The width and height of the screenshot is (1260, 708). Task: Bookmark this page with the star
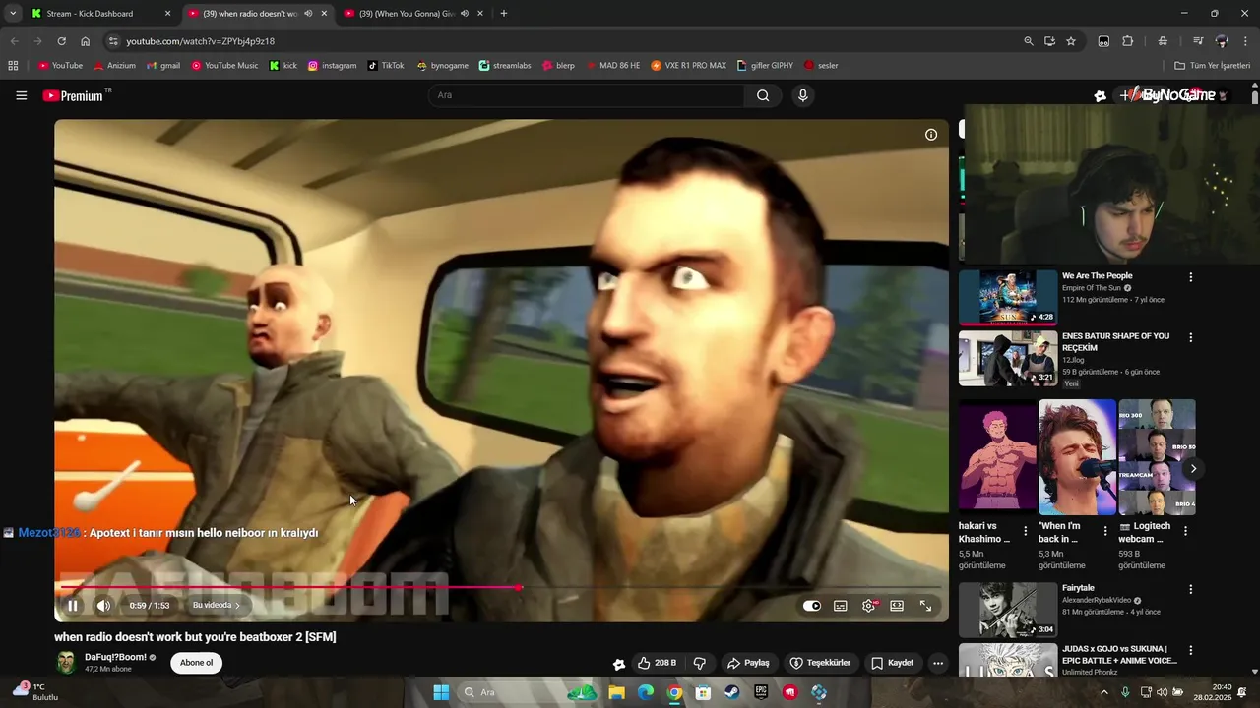click(x=1071, y=41)
